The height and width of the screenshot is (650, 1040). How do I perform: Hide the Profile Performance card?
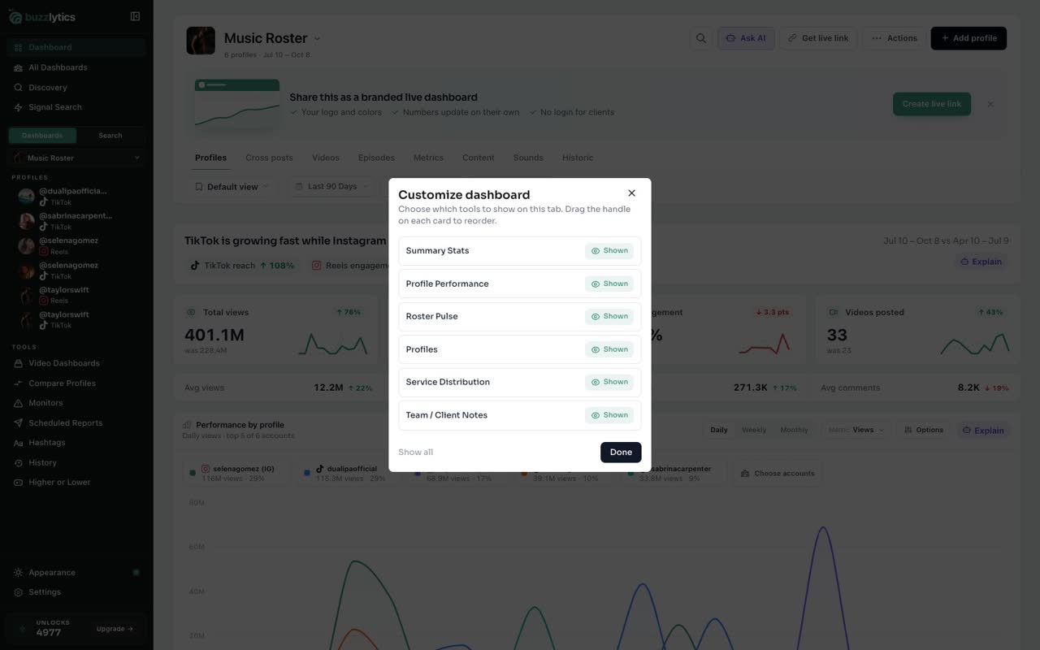609,284
